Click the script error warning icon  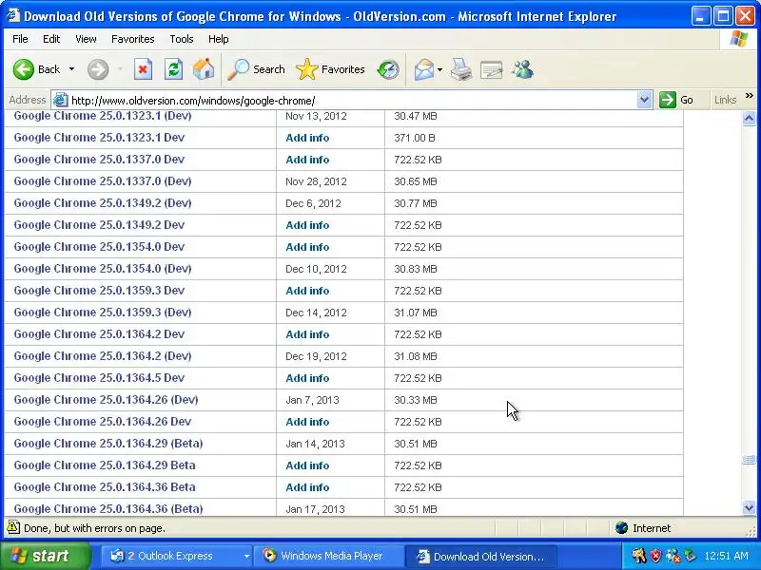pyautogui.click(x=13, y=527)
